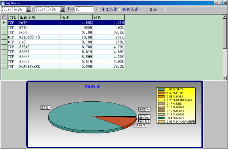The image size is (228, 149).
Task: Click the HTTP red legend swatch
Action: point(161,93)
